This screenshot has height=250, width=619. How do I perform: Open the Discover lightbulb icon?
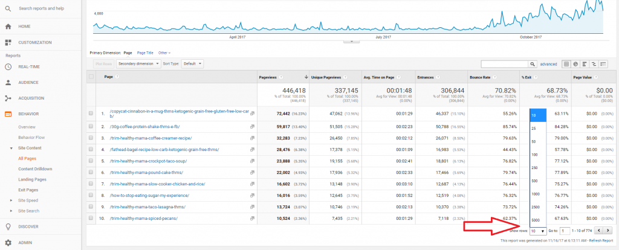8,226
